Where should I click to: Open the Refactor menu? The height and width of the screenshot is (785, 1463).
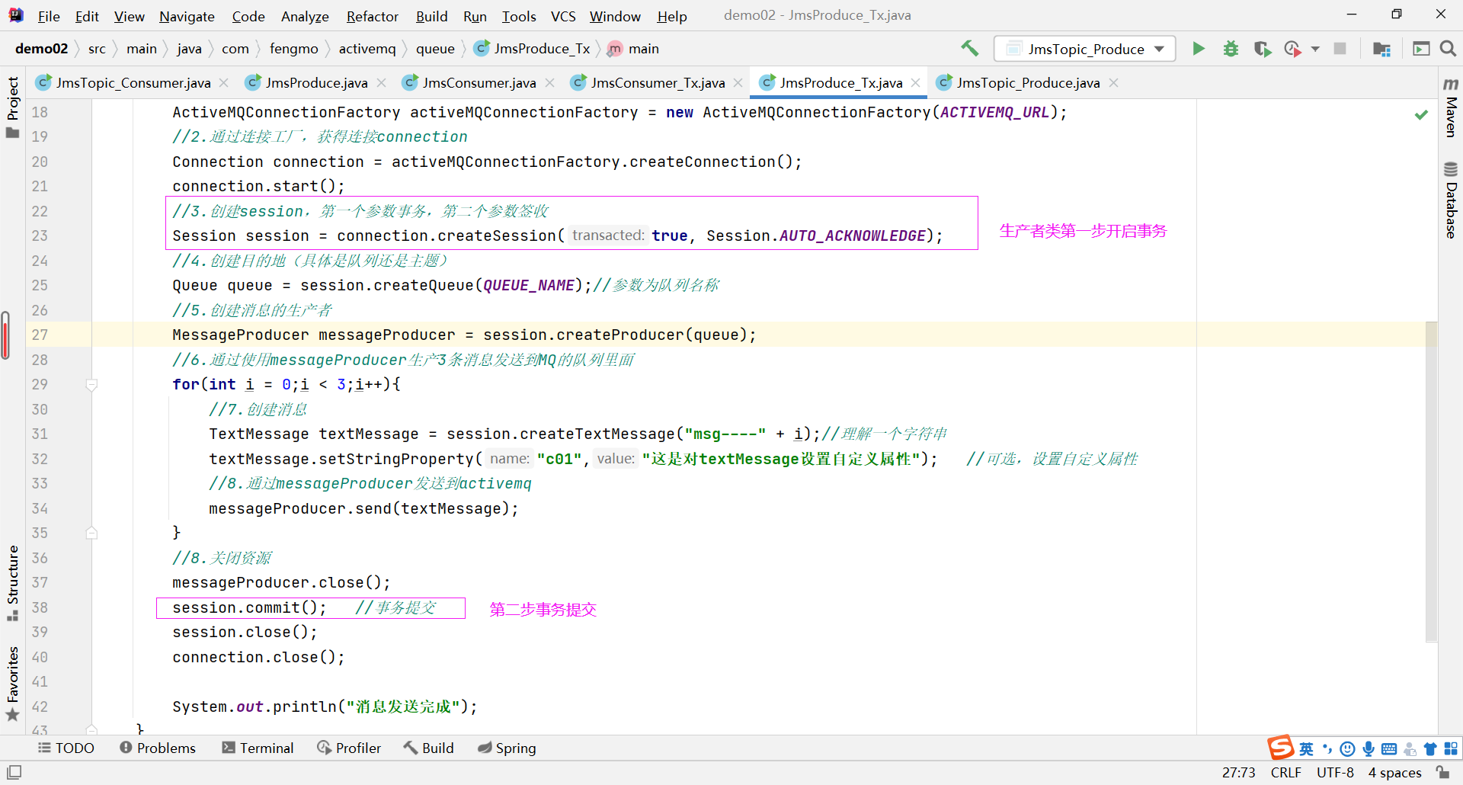[x=372, y=16]
